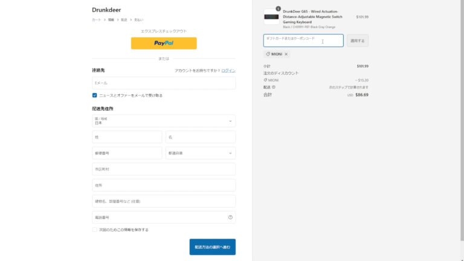Remove the MIONI coupon with X icon

286,54
